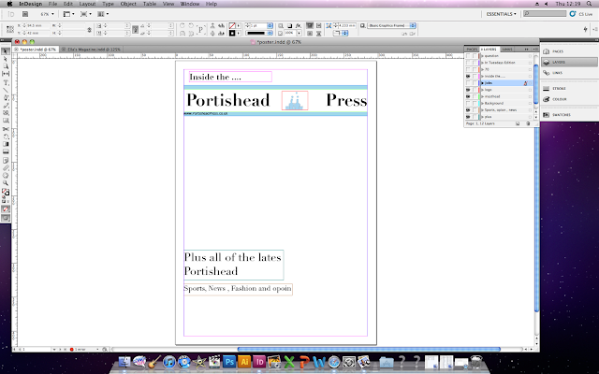Open the Links panel icon in side dock
Image resolution: width=599 pixels, height=374 pixels.
click(547, 73)
